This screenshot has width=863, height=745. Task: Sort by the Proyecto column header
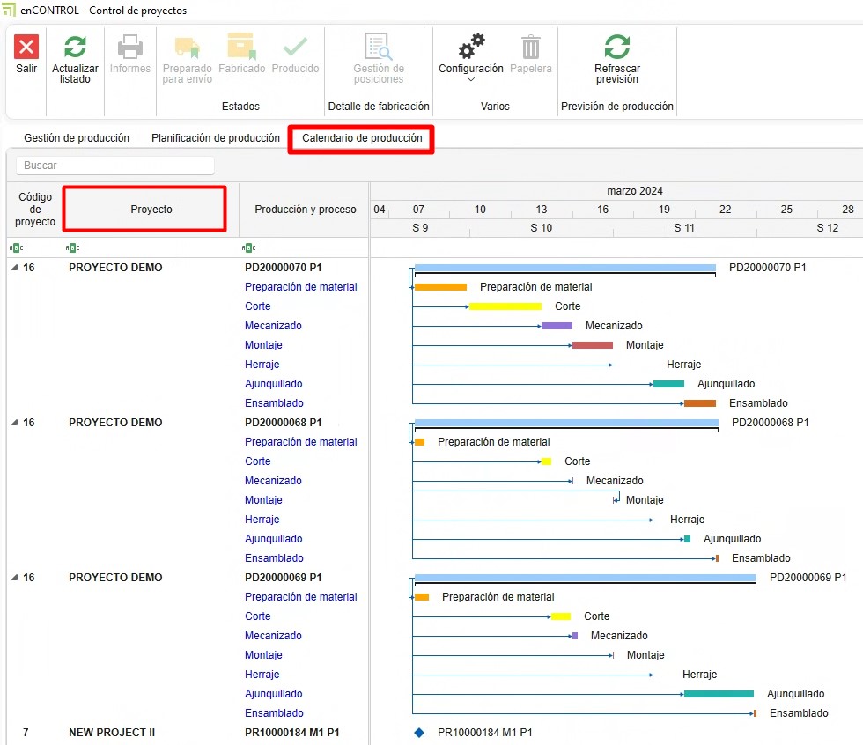coord(151,209)
